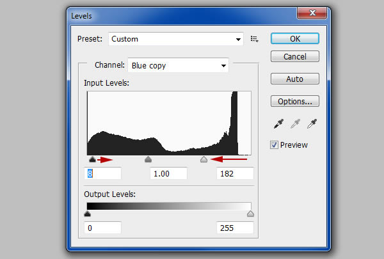This screenshot has width=384, height=259.
Task: Click the Levels dialog title bar
Action: click(182, 15)
